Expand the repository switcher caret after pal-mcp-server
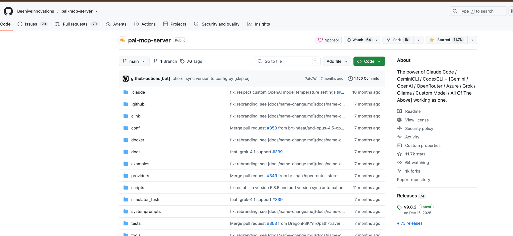Screen dimensions: 513x236 point(97,11)
